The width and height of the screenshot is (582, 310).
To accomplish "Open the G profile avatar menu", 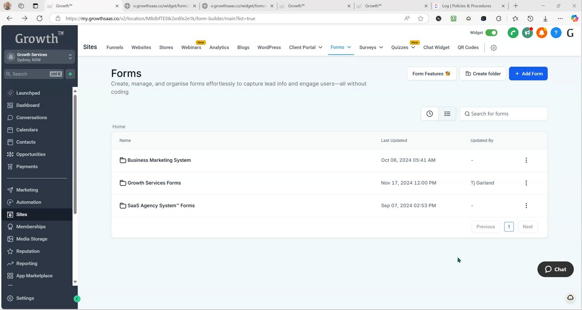I will coord(570,33).
